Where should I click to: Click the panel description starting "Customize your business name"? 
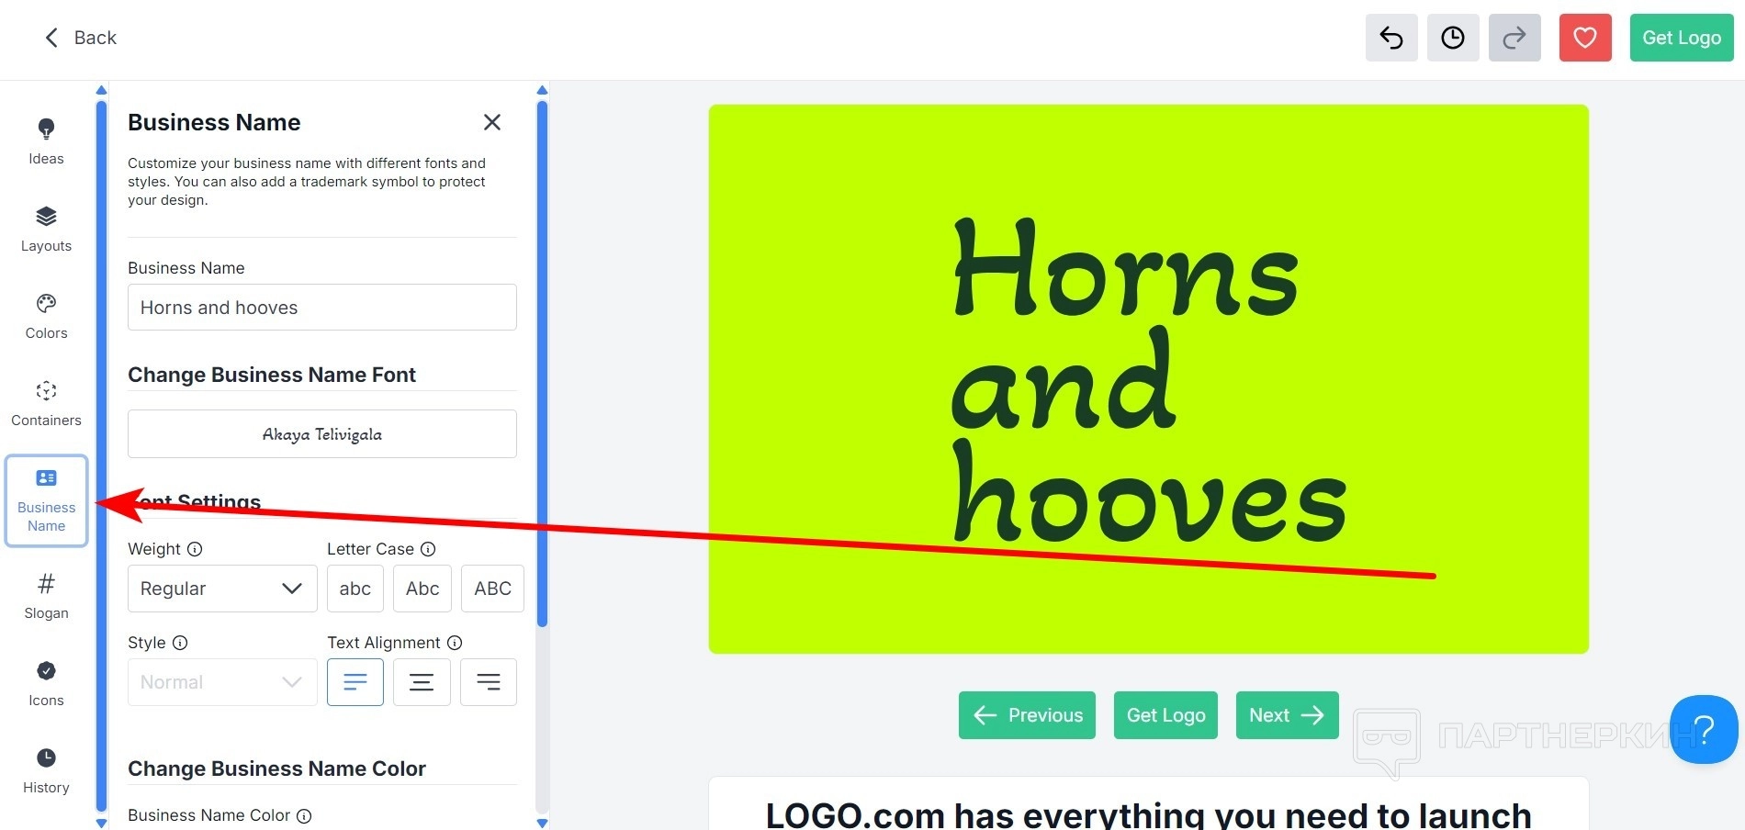point(307,182)
